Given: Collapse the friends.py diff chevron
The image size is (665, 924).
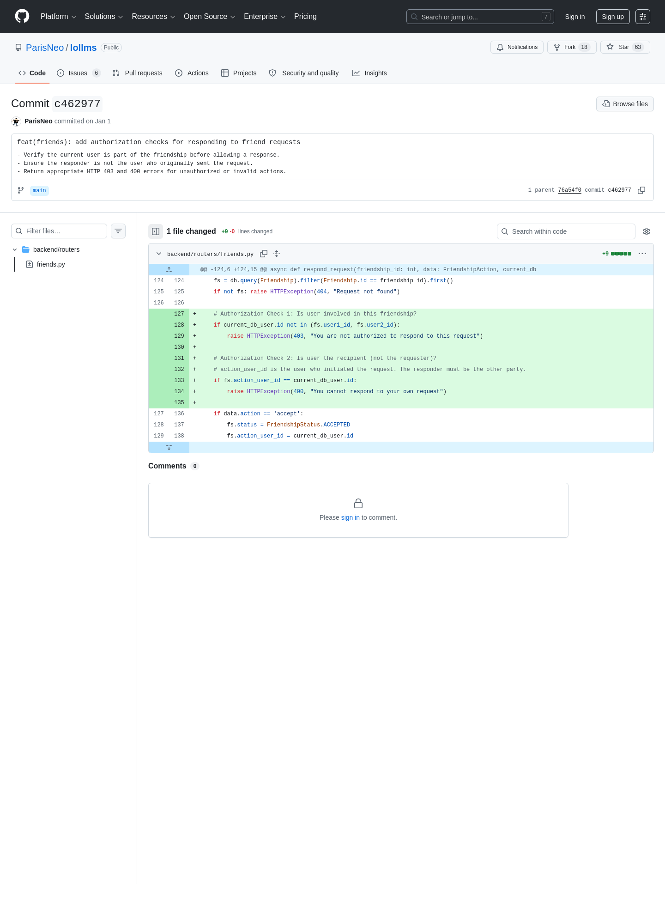Looking at the screenshot, I should (x=159, y=254).
